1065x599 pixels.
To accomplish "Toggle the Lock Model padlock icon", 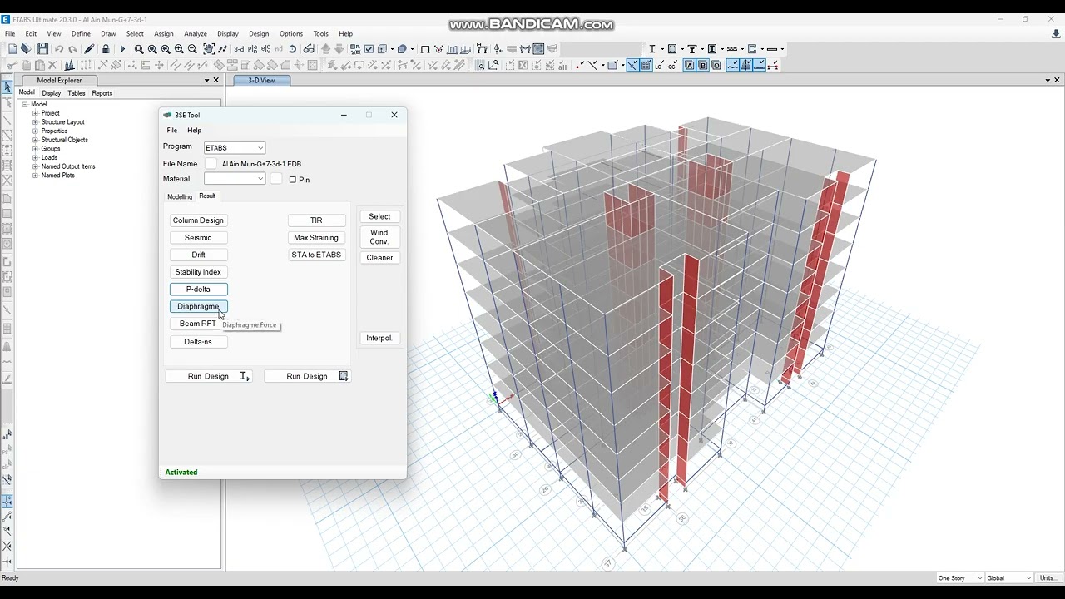I will point(106,49).
